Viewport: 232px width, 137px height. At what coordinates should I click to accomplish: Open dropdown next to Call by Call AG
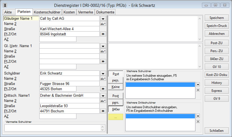[103, 19]
